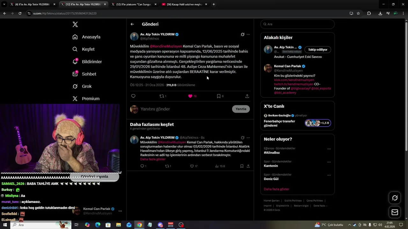Open Keşfet in the sidebar
Screen dimensions: 408x229
(x=84, y=49)
